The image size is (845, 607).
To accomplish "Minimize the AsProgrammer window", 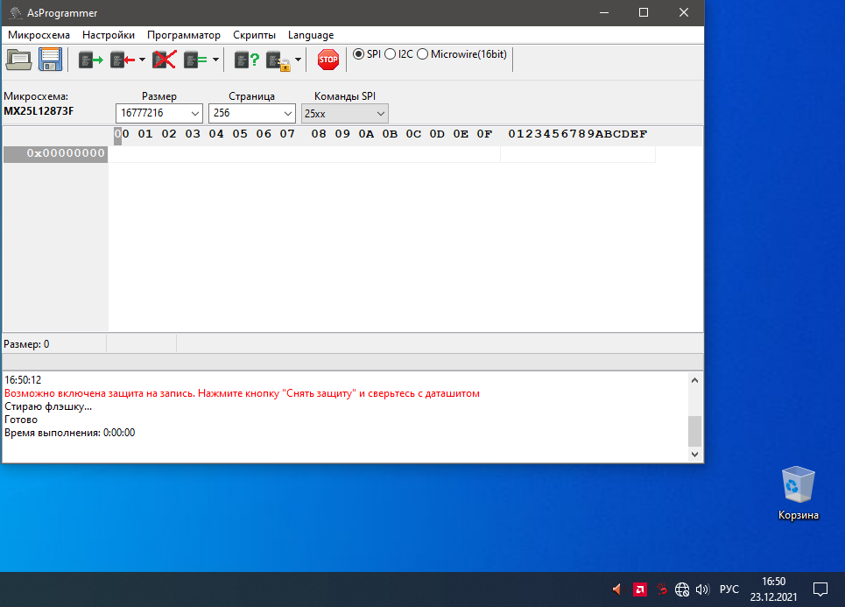I will [x=604, y=12].
